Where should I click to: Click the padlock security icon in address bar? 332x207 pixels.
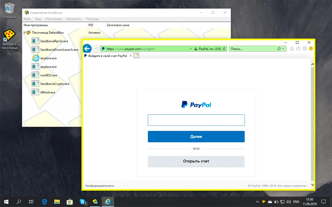(x=196, y=49)
